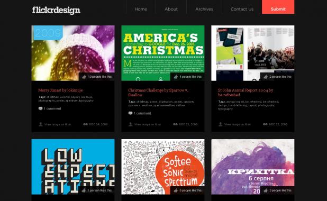The width and height of the screenshot is (327, 201).
Task: Click the '4 people like this' label
Action: pyautogui.click(x=190, y=77)
